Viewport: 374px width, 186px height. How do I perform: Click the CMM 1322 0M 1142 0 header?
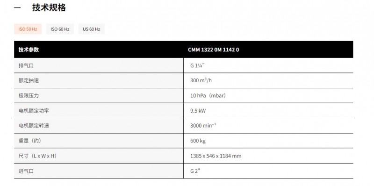[214, 50]
